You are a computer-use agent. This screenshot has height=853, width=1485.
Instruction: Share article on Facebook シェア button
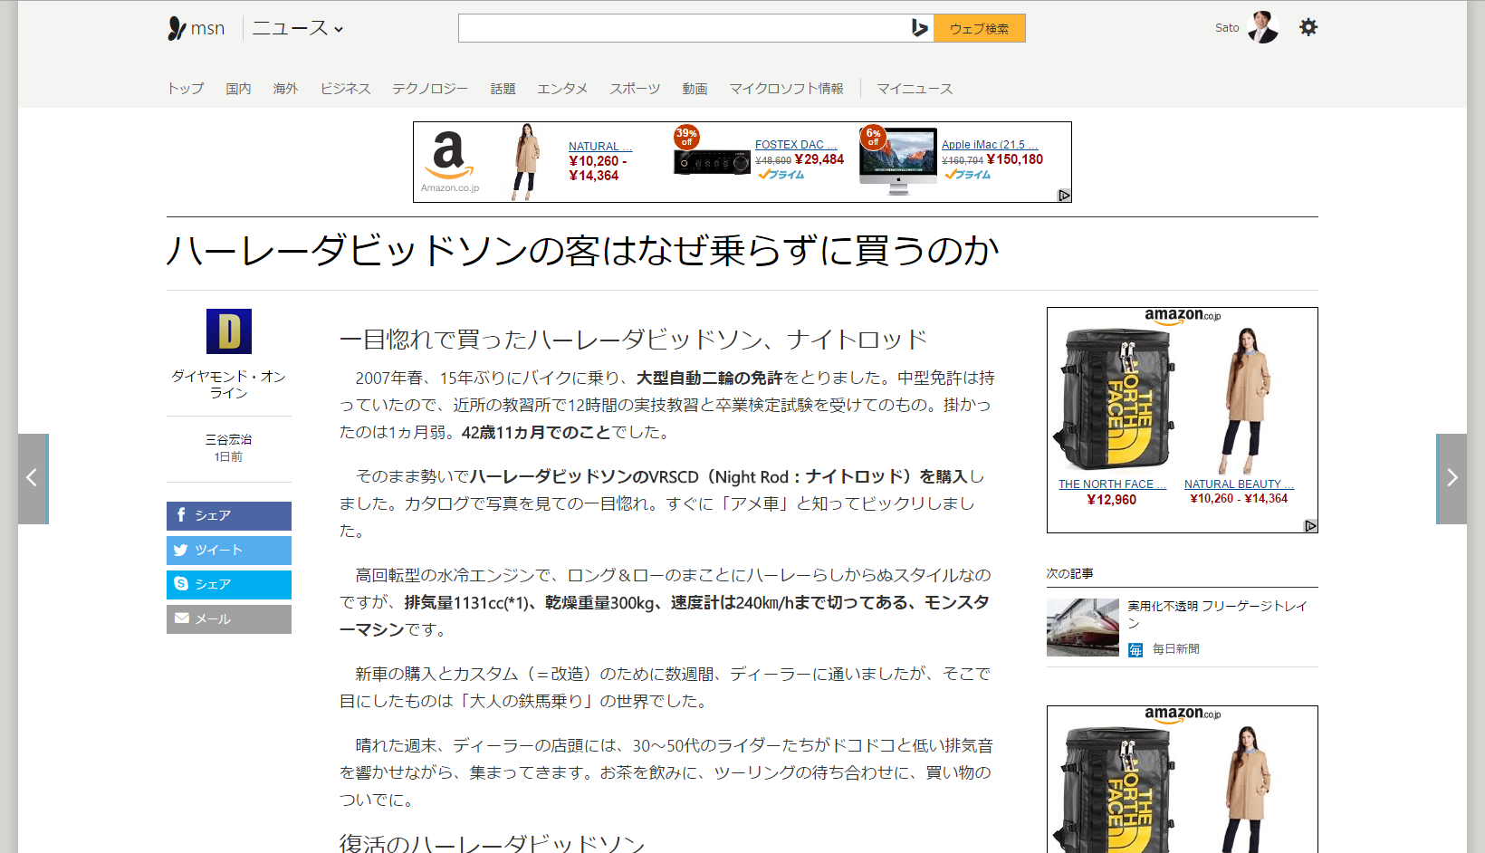(x=229, y=515)
